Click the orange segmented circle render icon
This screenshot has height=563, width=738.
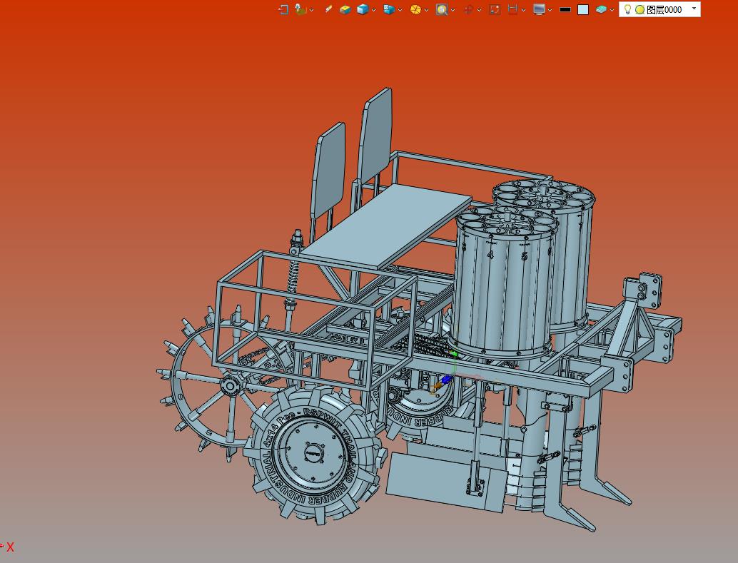point(415,9)
